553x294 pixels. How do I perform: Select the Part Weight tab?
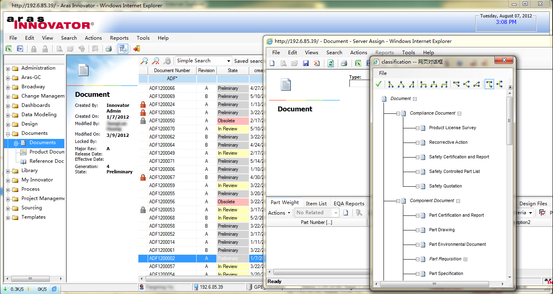tap(285, 202)
